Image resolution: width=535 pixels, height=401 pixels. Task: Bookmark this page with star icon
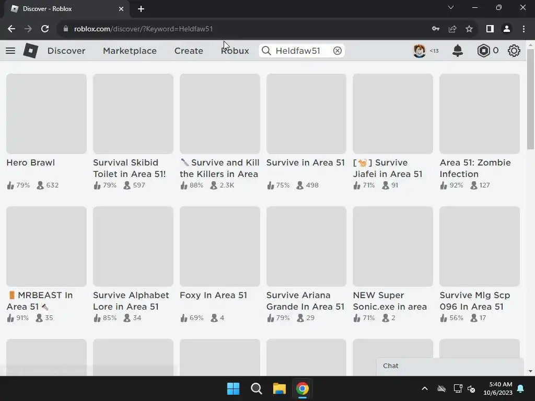(469, 29)
